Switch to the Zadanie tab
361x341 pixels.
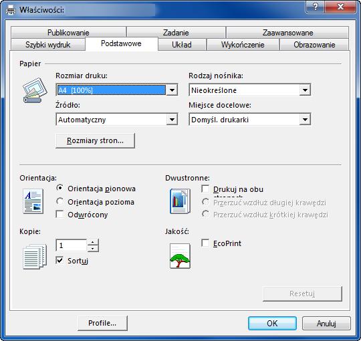pyautogui.click(x=176, y=33)
